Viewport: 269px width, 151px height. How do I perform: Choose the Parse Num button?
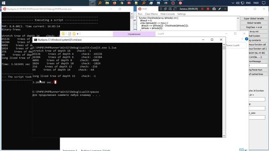(258, 70)
